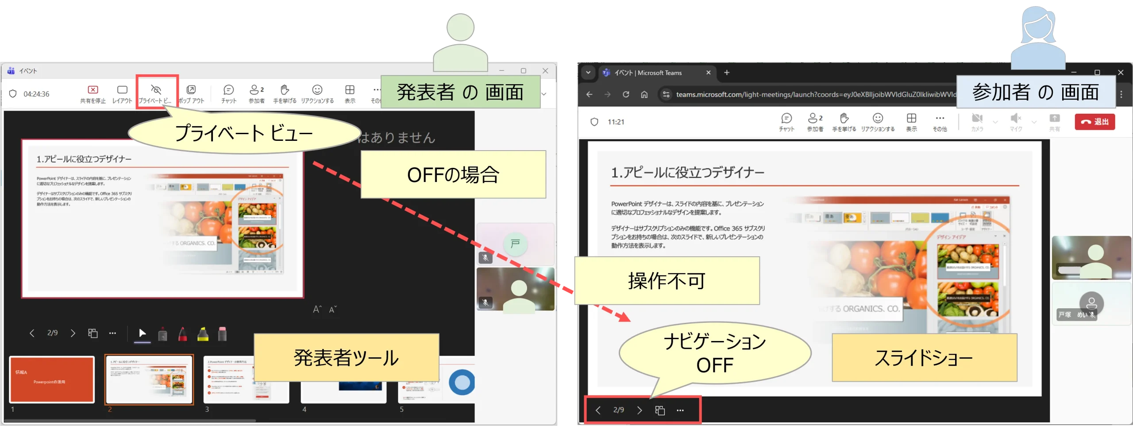Toggle the マイク microphone mute button
Screen dimensions: 1133x426
[x=1016, y=122]
